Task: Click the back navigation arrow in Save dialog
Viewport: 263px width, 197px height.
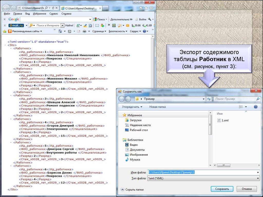Action: click(x=121, y=99)
